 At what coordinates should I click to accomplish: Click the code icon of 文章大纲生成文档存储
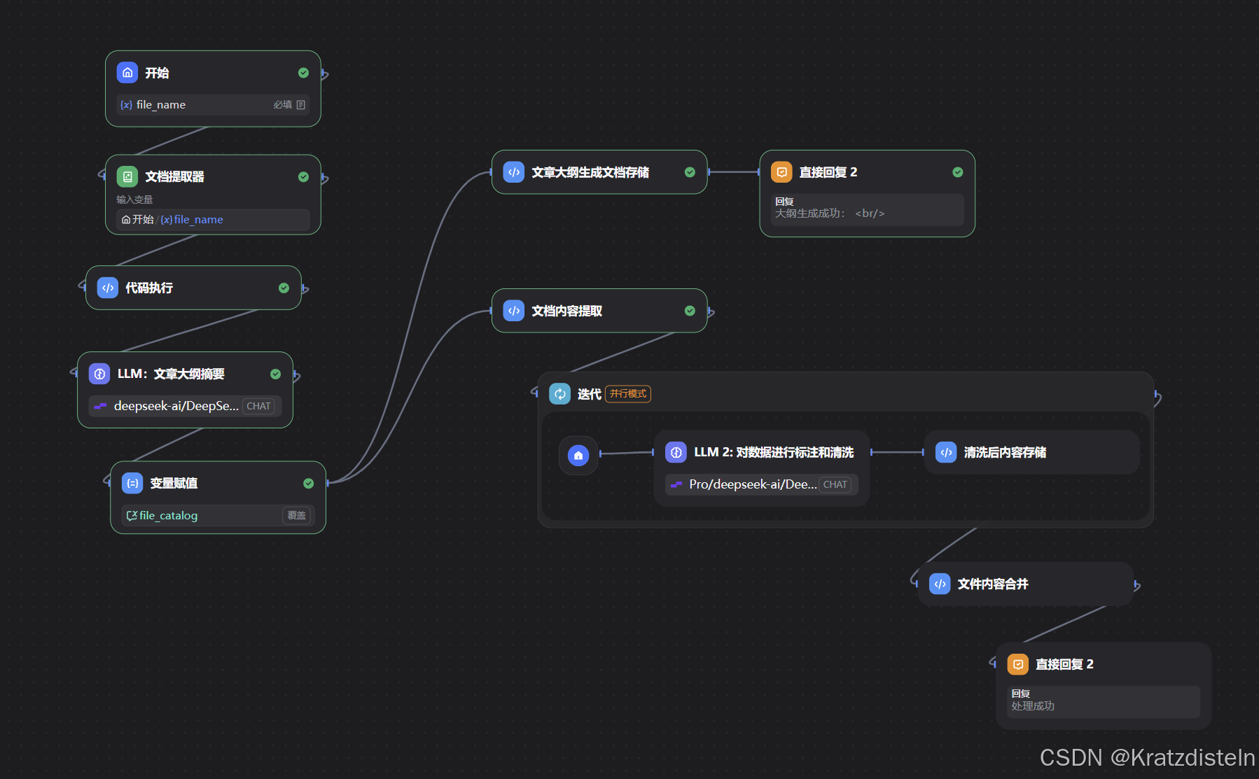[513, 172]
